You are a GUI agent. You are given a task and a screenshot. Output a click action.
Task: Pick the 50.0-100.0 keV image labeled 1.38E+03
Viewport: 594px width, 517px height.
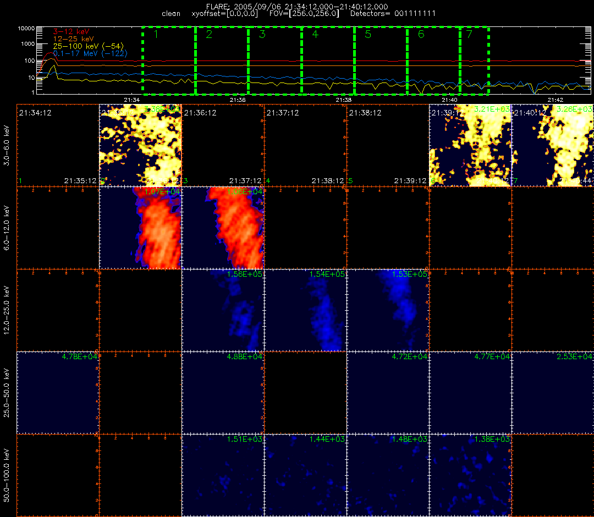(470, 475)
